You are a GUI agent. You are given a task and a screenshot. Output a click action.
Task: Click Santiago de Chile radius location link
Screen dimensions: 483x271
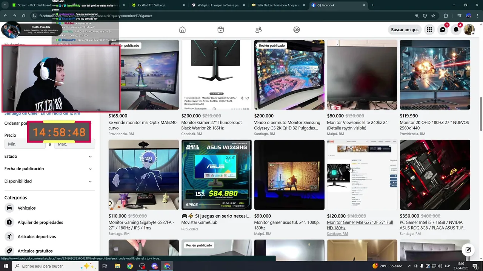point(42,113)
